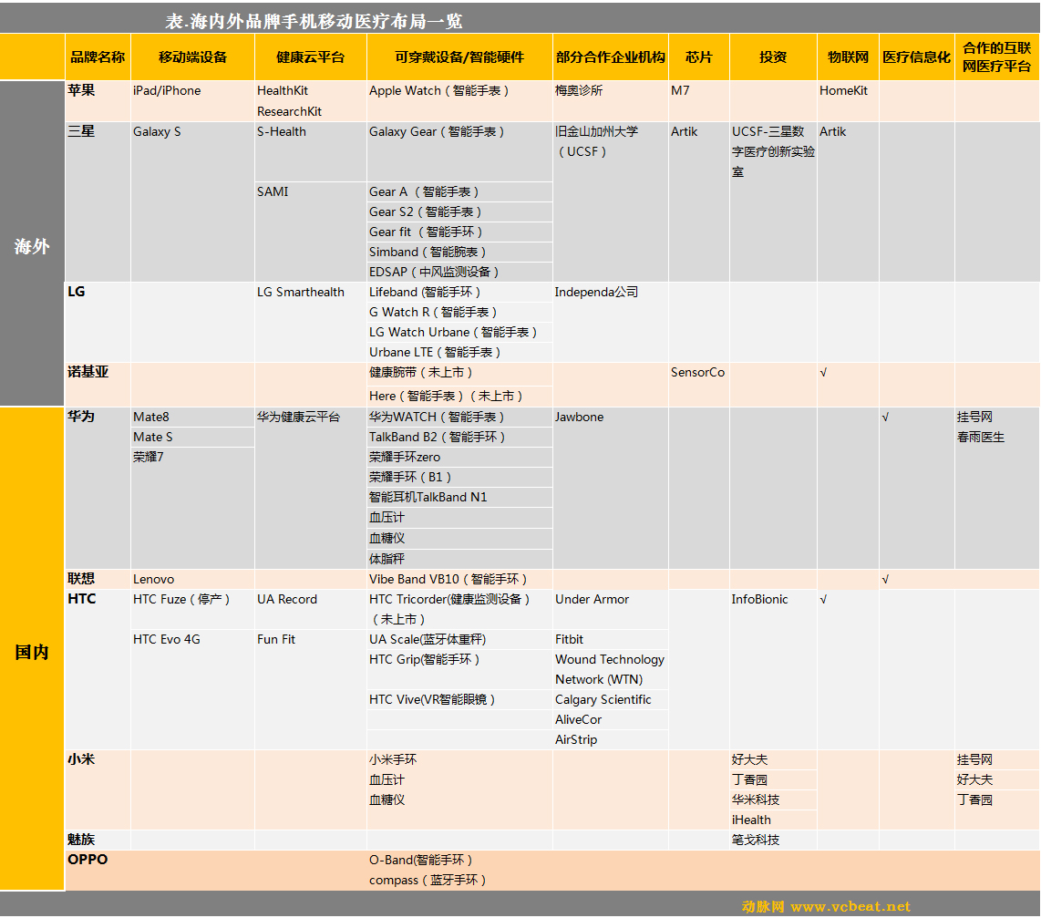Image resolution: width=1041 pixels, height=918 pixels.
Task: Click the 可穿戴设备/智能硬件 header
Action: pyautogui.click(x=459, y=57)
